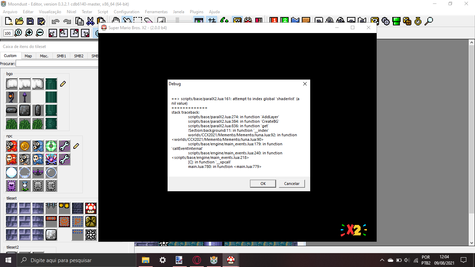The width and height of the screenshot is (475, 267).
Task: Click the magnifying glass search toolbar icon
Action: point(429,21)
